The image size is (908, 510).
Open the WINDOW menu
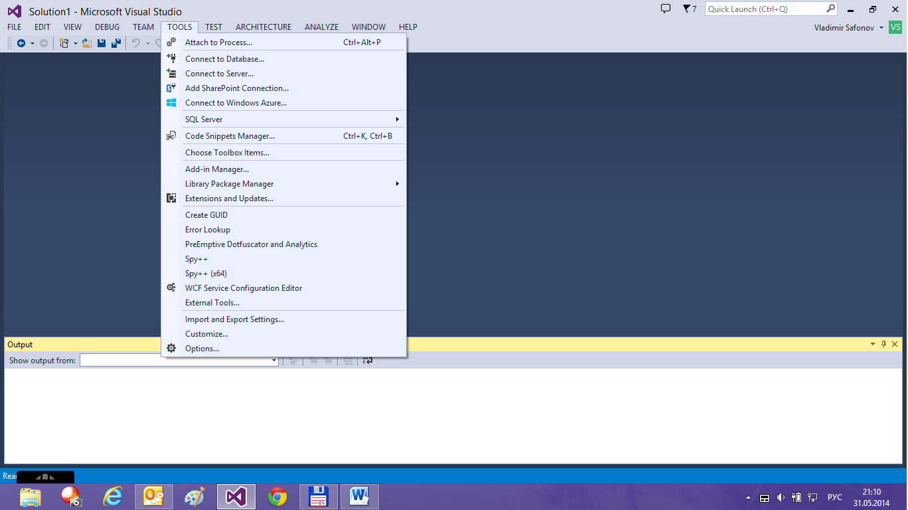point(369,27)
